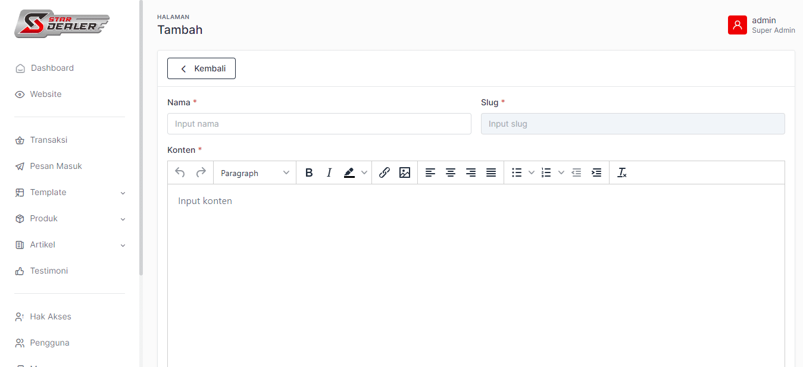Click the Redo icon in editor toolbar

(201, 172)
